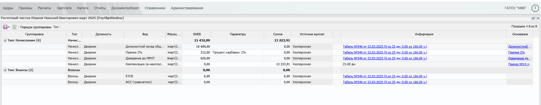Open the Кадры menu
This screenshot has height=105, width=541.
[x=8, y=8]
